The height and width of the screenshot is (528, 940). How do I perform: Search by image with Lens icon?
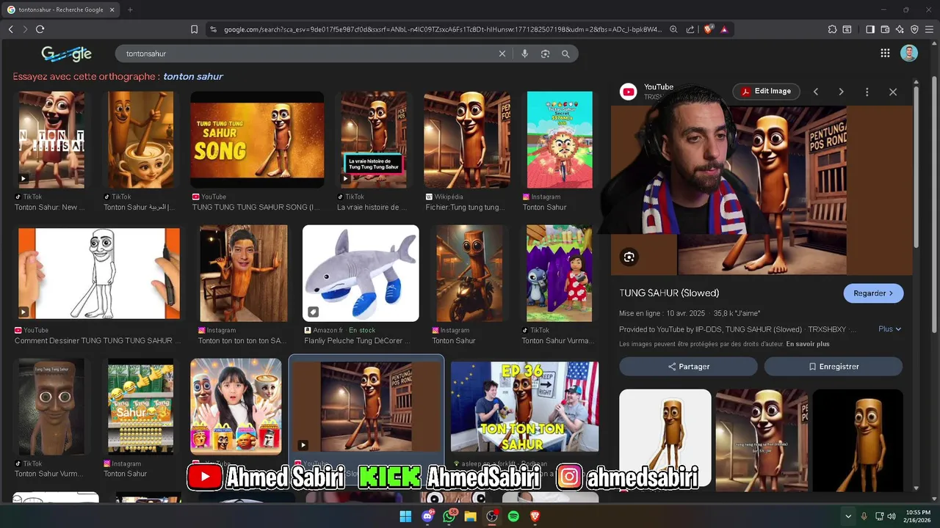pos(545,54)
